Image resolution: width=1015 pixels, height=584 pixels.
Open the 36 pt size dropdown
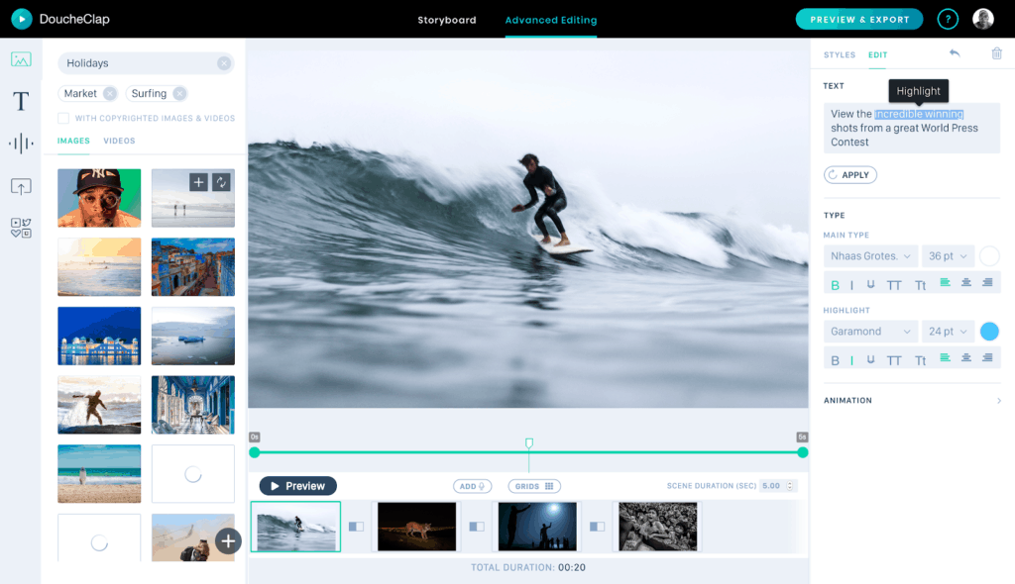pos(948,256)
